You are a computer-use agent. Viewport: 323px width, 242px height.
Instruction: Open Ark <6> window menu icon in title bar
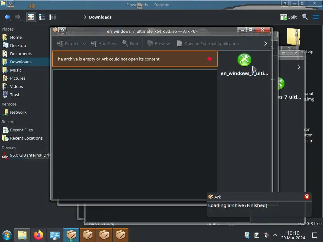click(55, 30)
